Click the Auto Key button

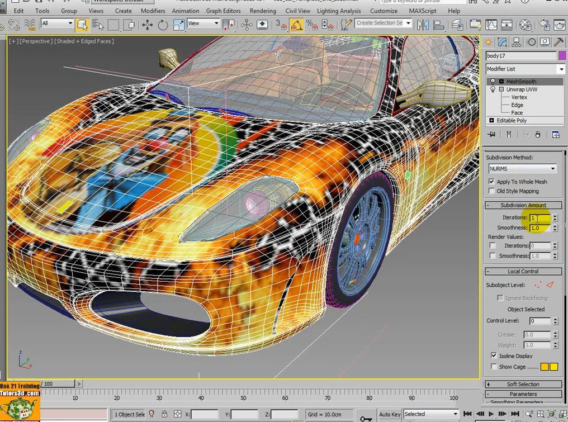pyautogui.click(x=390, y=414)
